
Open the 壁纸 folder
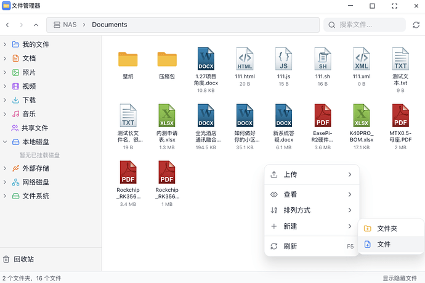click(128, 60)
